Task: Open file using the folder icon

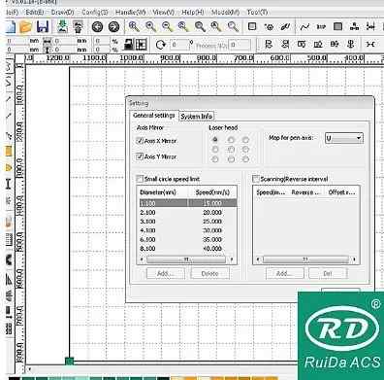Action: point(25,26)
